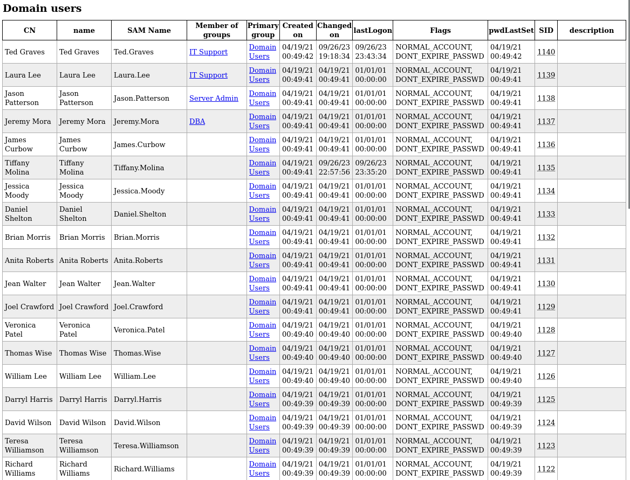Select the Laura.Lee SAM name cell
This screenshot has height=480, width=630.
[x=149, y=75]
